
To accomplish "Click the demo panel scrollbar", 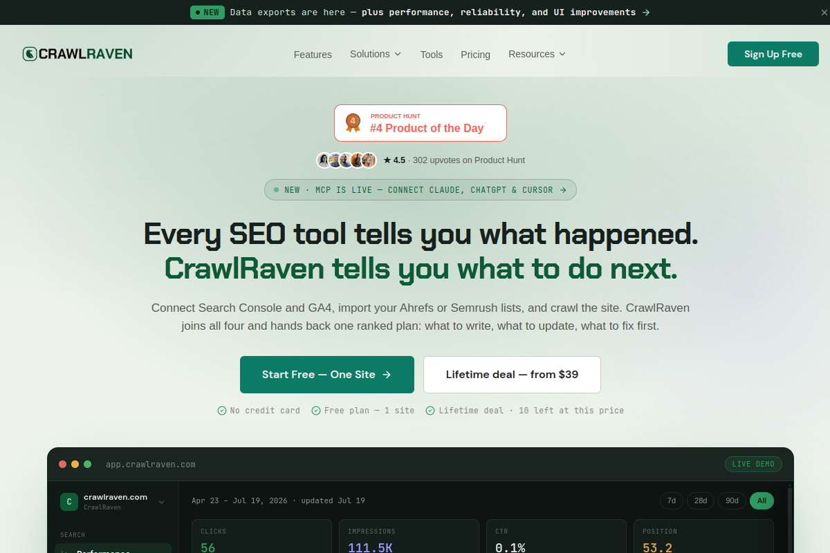I will (x=790, y=520).
